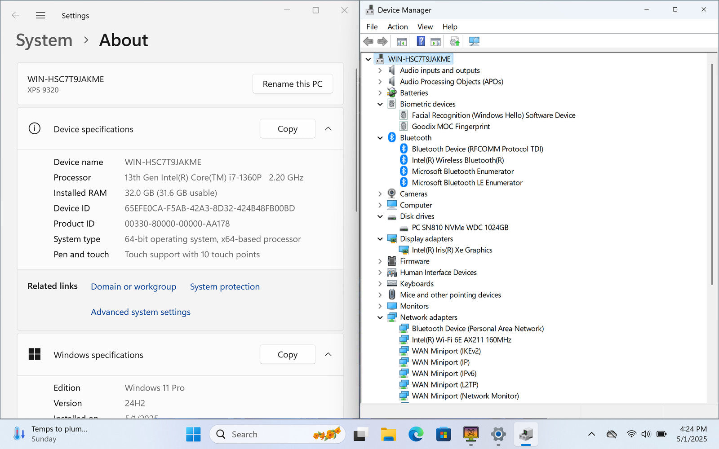Click the System breadcrumb in Settings
The image size is (719, 449).
[44, 40]
